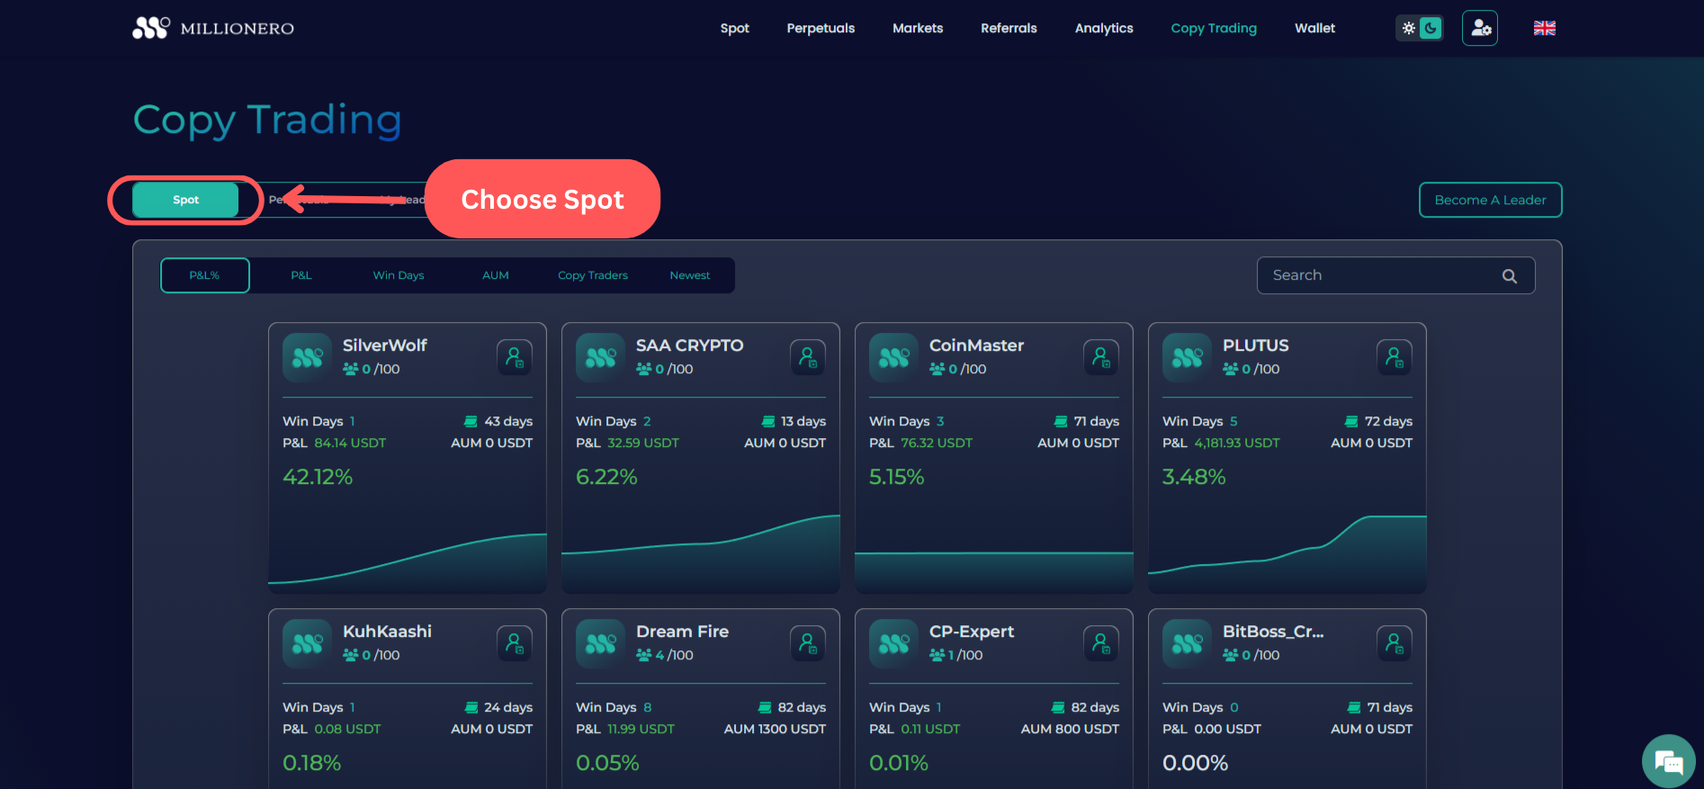Screen dimensions: 1704x789
Task: Click the Millionero logo
Action: coord(213,28)
